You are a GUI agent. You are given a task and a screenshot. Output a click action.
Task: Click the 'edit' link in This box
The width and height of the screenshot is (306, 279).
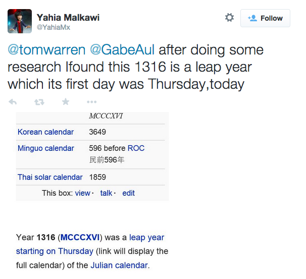coord(128,193)
